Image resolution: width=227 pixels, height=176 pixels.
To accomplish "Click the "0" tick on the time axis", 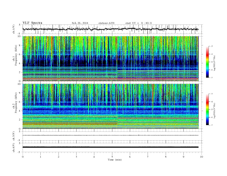I will tap(23, 157).
